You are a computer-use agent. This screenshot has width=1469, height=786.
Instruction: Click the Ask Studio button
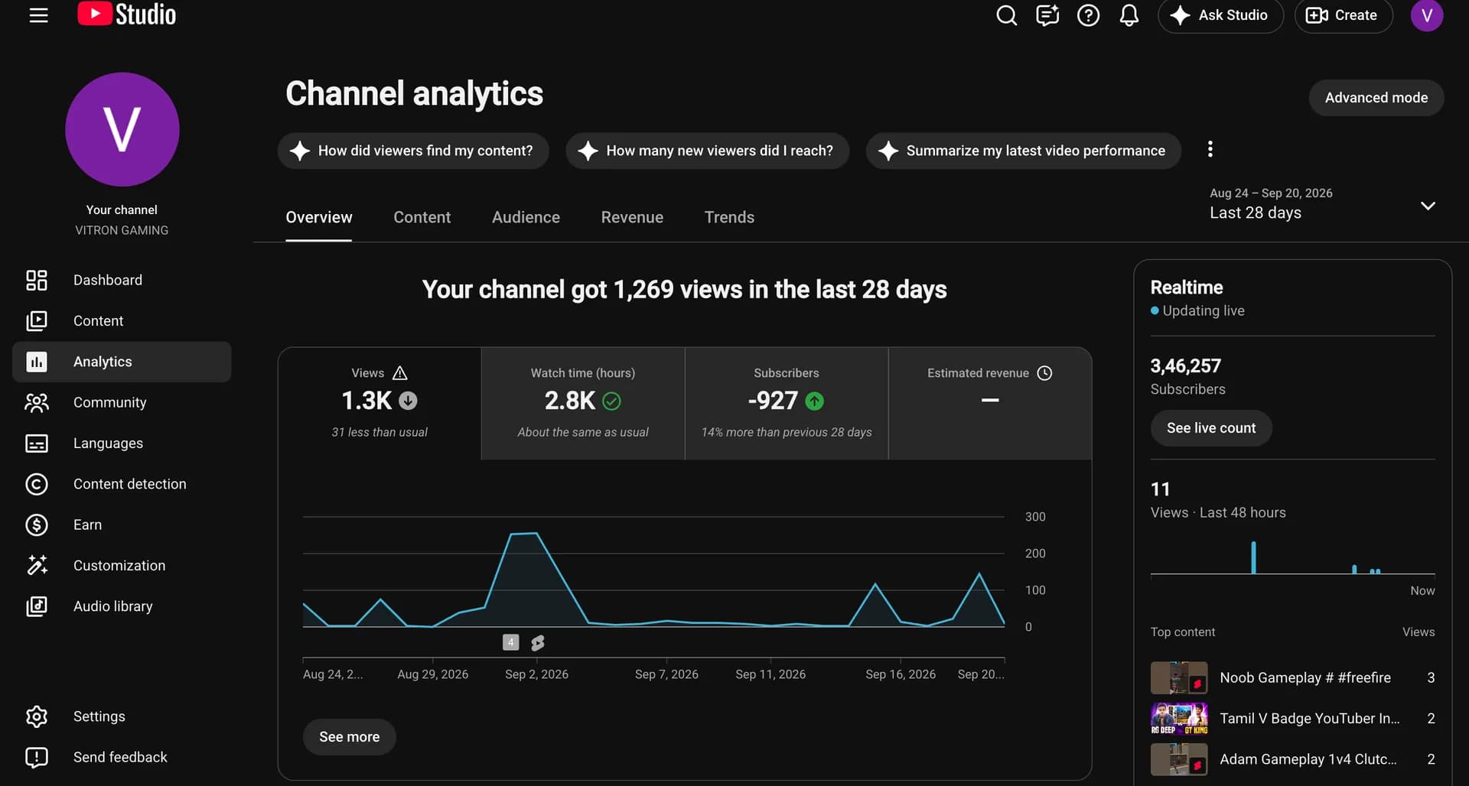coord(1220,15)
